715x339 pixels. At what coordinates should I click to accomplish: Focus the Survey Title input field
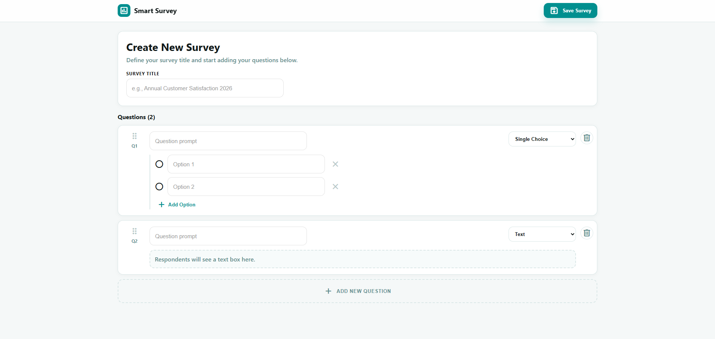click(205, 88)
